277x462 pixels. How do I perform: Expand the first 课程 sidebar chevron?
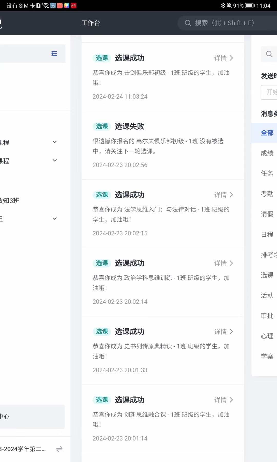(55, 142)
